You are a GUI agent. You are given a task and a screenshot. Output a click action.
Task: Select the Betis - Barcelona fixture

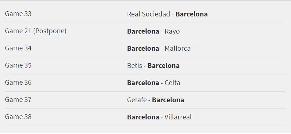pos(153,66)
